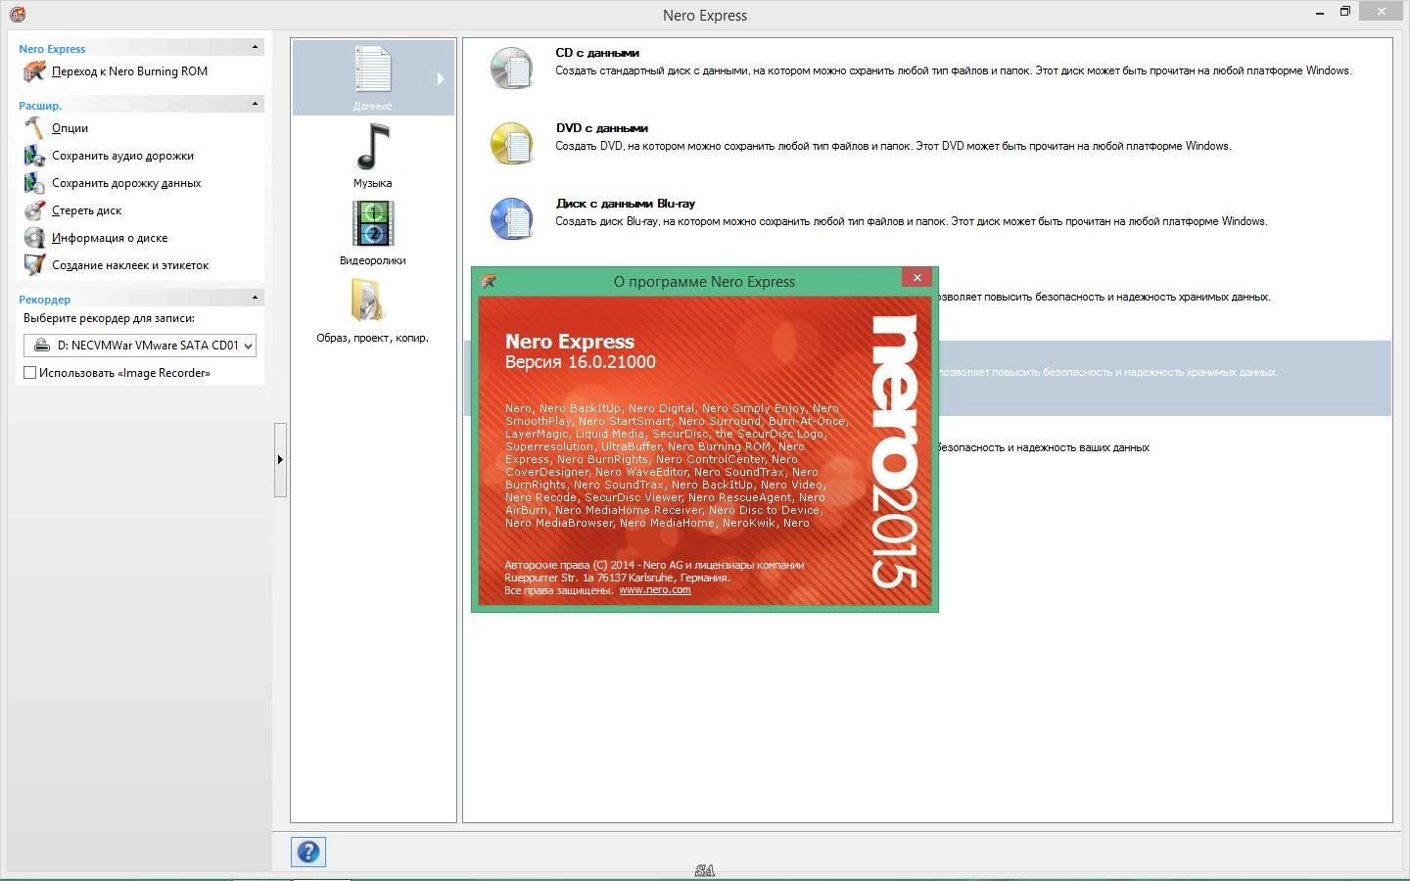Viewport: 1410px width, 881px height.
Task: Open the www.nero.com link in About dialog
Action: click(655, 590)
